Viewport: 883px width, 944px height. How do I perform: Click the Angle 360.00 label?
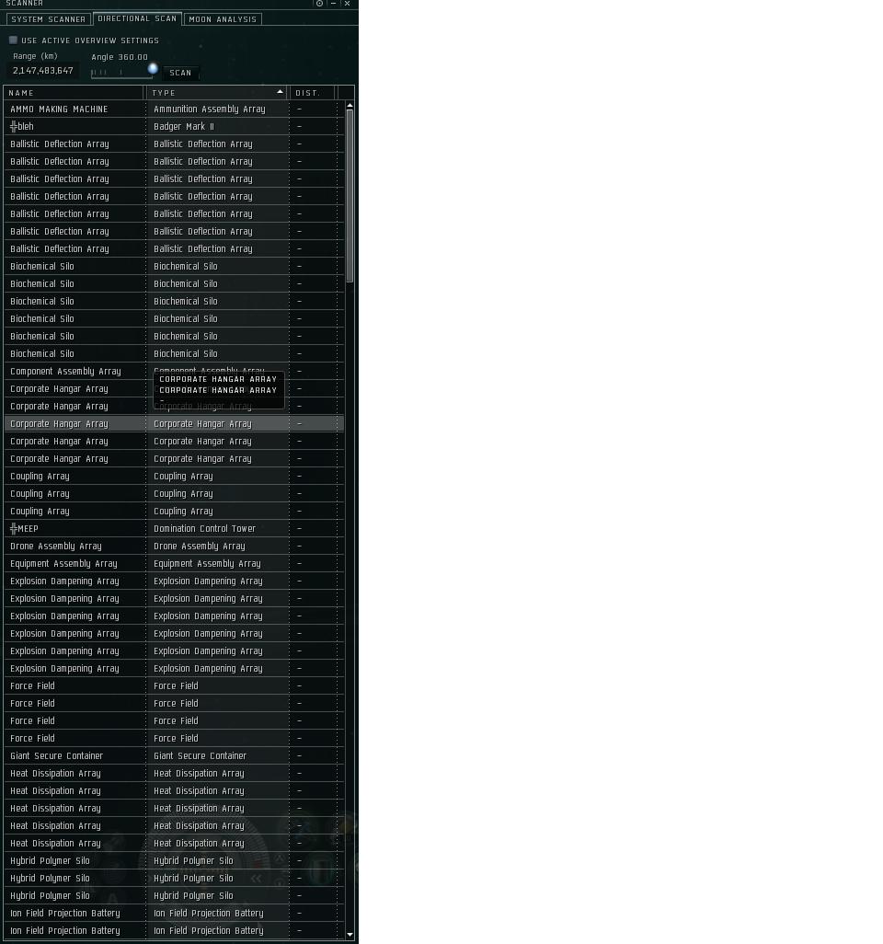[120, 57]
